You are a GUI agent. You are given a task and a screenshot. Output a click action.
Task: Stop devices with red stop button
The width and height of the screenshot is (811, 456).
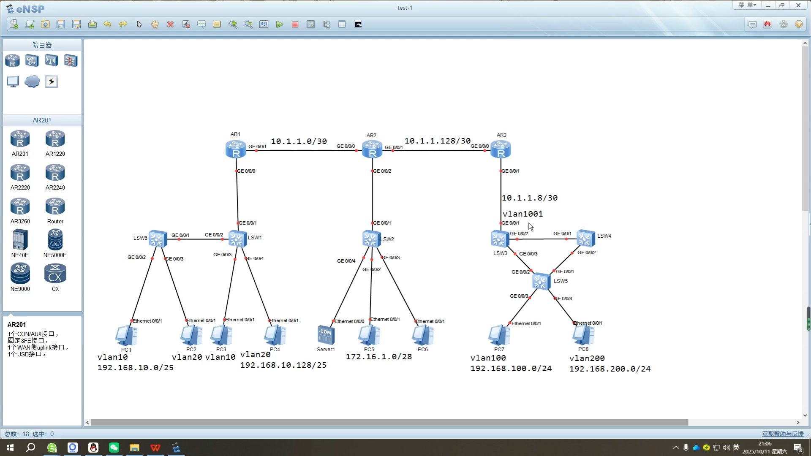point(295,24)
